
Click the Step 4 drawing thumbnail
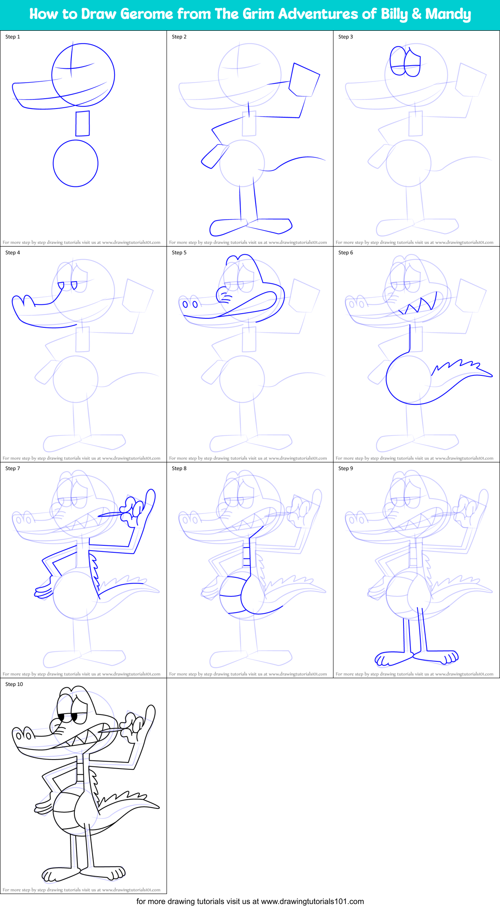pyautogui.click(x=83, y=354)
